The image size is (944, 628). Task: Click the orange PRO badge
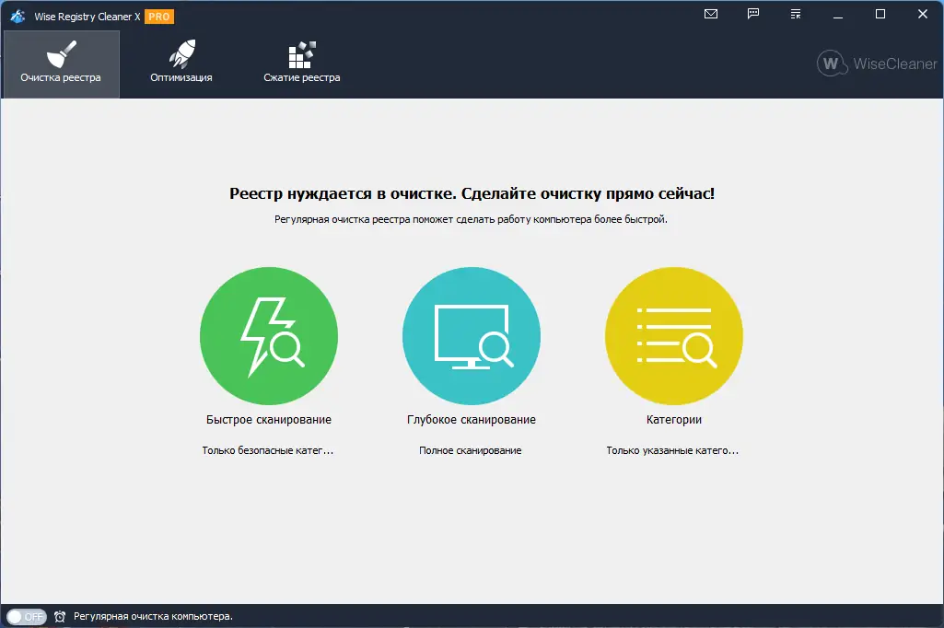pos(159,16)
